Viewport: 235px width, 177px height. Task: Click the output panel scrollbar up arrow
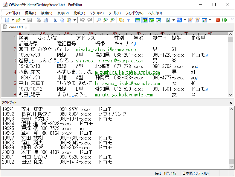point(231,109)
